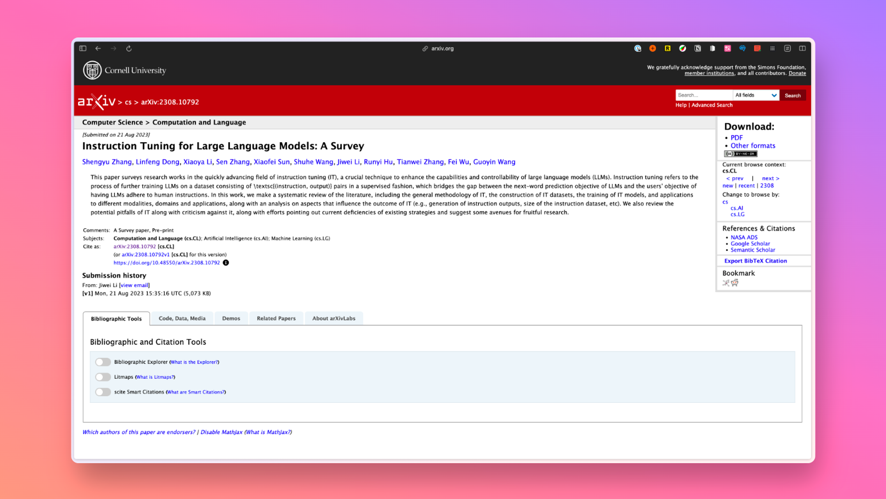This screenshot has width=886, height=499.
Task: Reload the arxiv page
Action: point(129,48)
